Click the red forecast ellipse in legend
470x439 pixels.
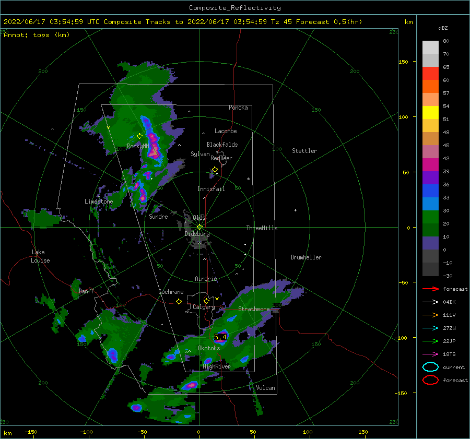click(430, 380)
